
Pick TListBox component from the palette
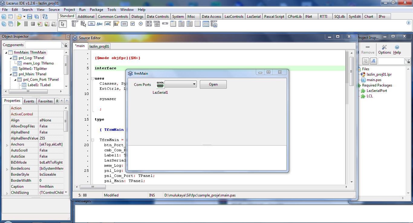click(x=149, y=24)
